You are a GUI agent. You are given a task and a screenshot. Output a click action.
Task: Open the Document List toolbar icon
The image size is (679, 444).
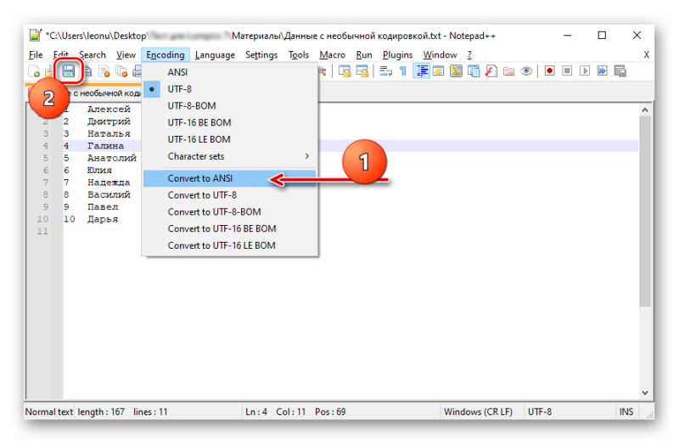474,71
